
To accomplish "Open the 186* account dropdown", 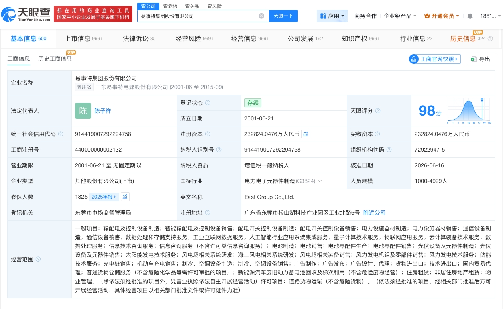I will click(490, 16).
